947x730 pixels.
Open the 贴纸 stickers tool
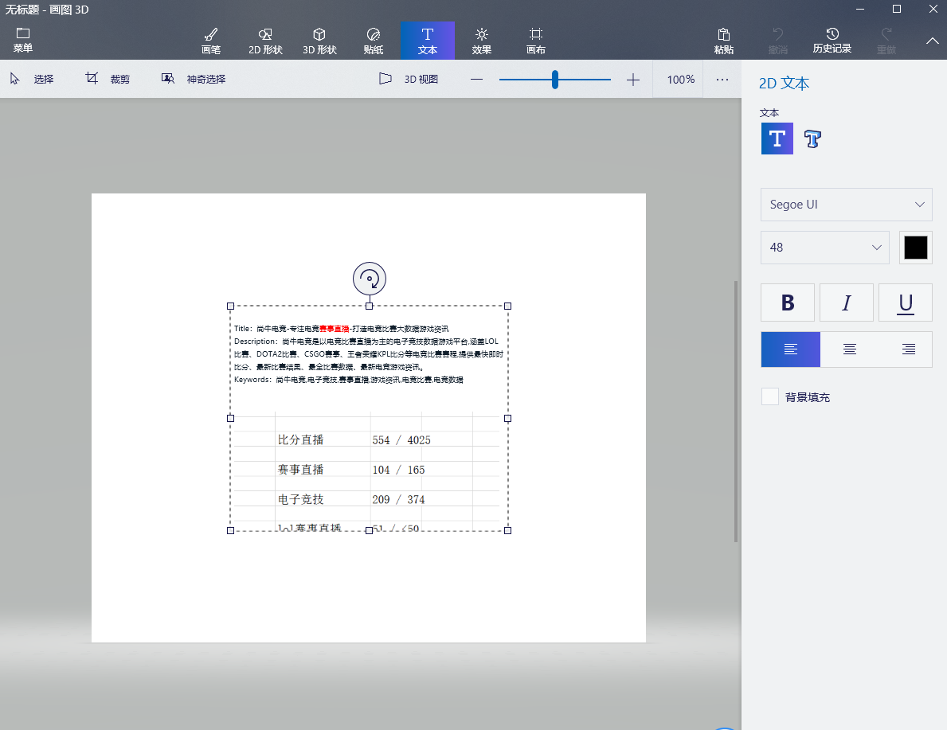[374, 41]
